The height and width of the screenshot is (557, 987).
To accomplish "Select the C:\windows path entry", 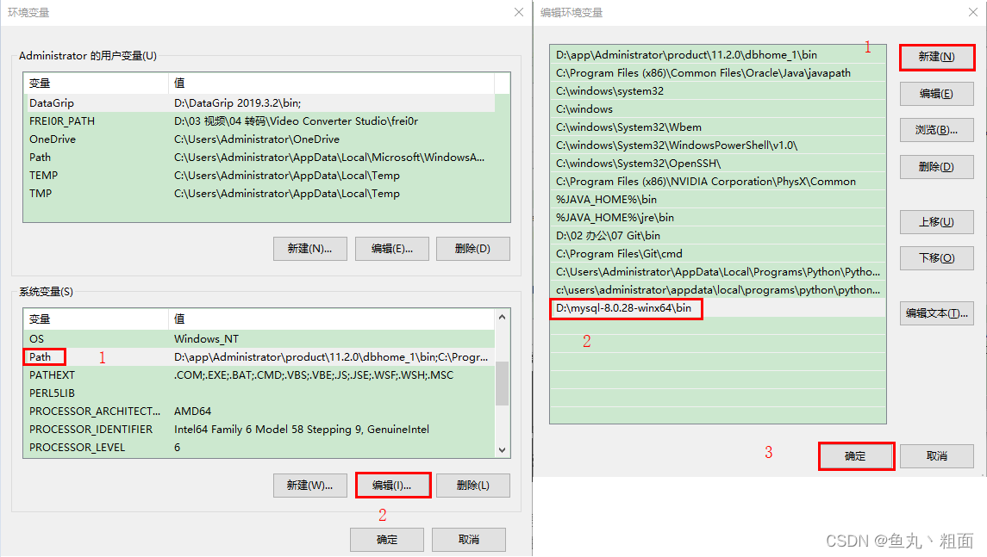I will [x=717, y=109].
